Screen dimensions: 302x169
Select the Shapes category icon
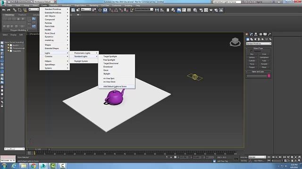pos(252,39)
